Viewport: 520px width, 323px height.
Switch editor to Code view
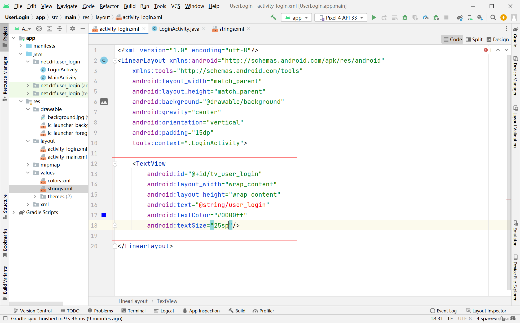(x=452, y=39)
